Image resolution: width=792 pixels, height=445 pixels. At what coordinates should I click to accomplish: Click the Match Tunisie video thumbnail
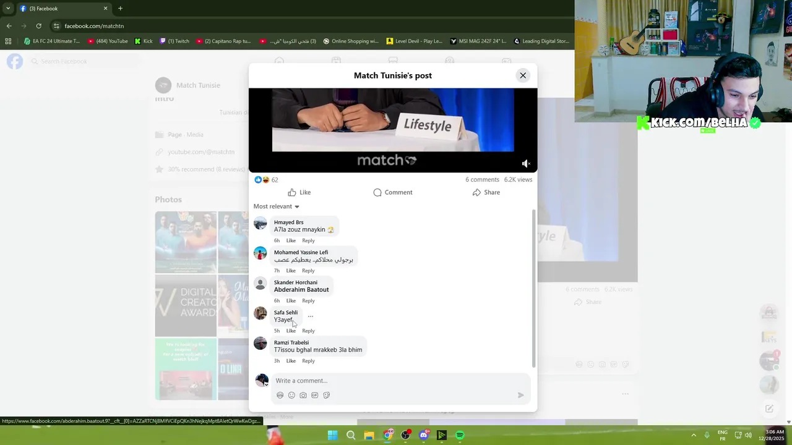click(x=393, y=130)
